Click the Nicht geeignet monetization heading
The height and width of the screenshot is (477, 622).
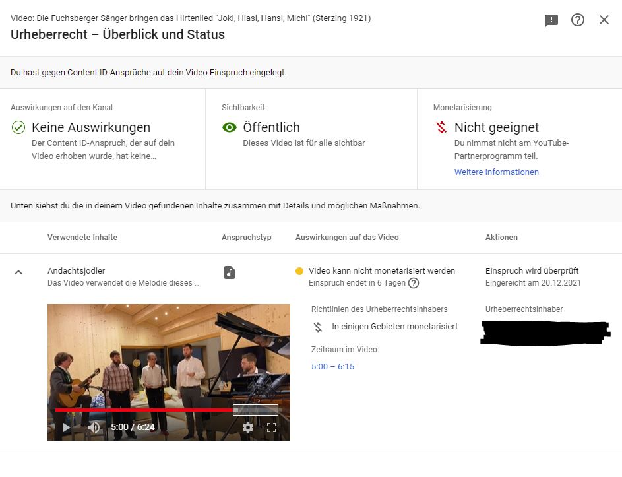point(496,127)
